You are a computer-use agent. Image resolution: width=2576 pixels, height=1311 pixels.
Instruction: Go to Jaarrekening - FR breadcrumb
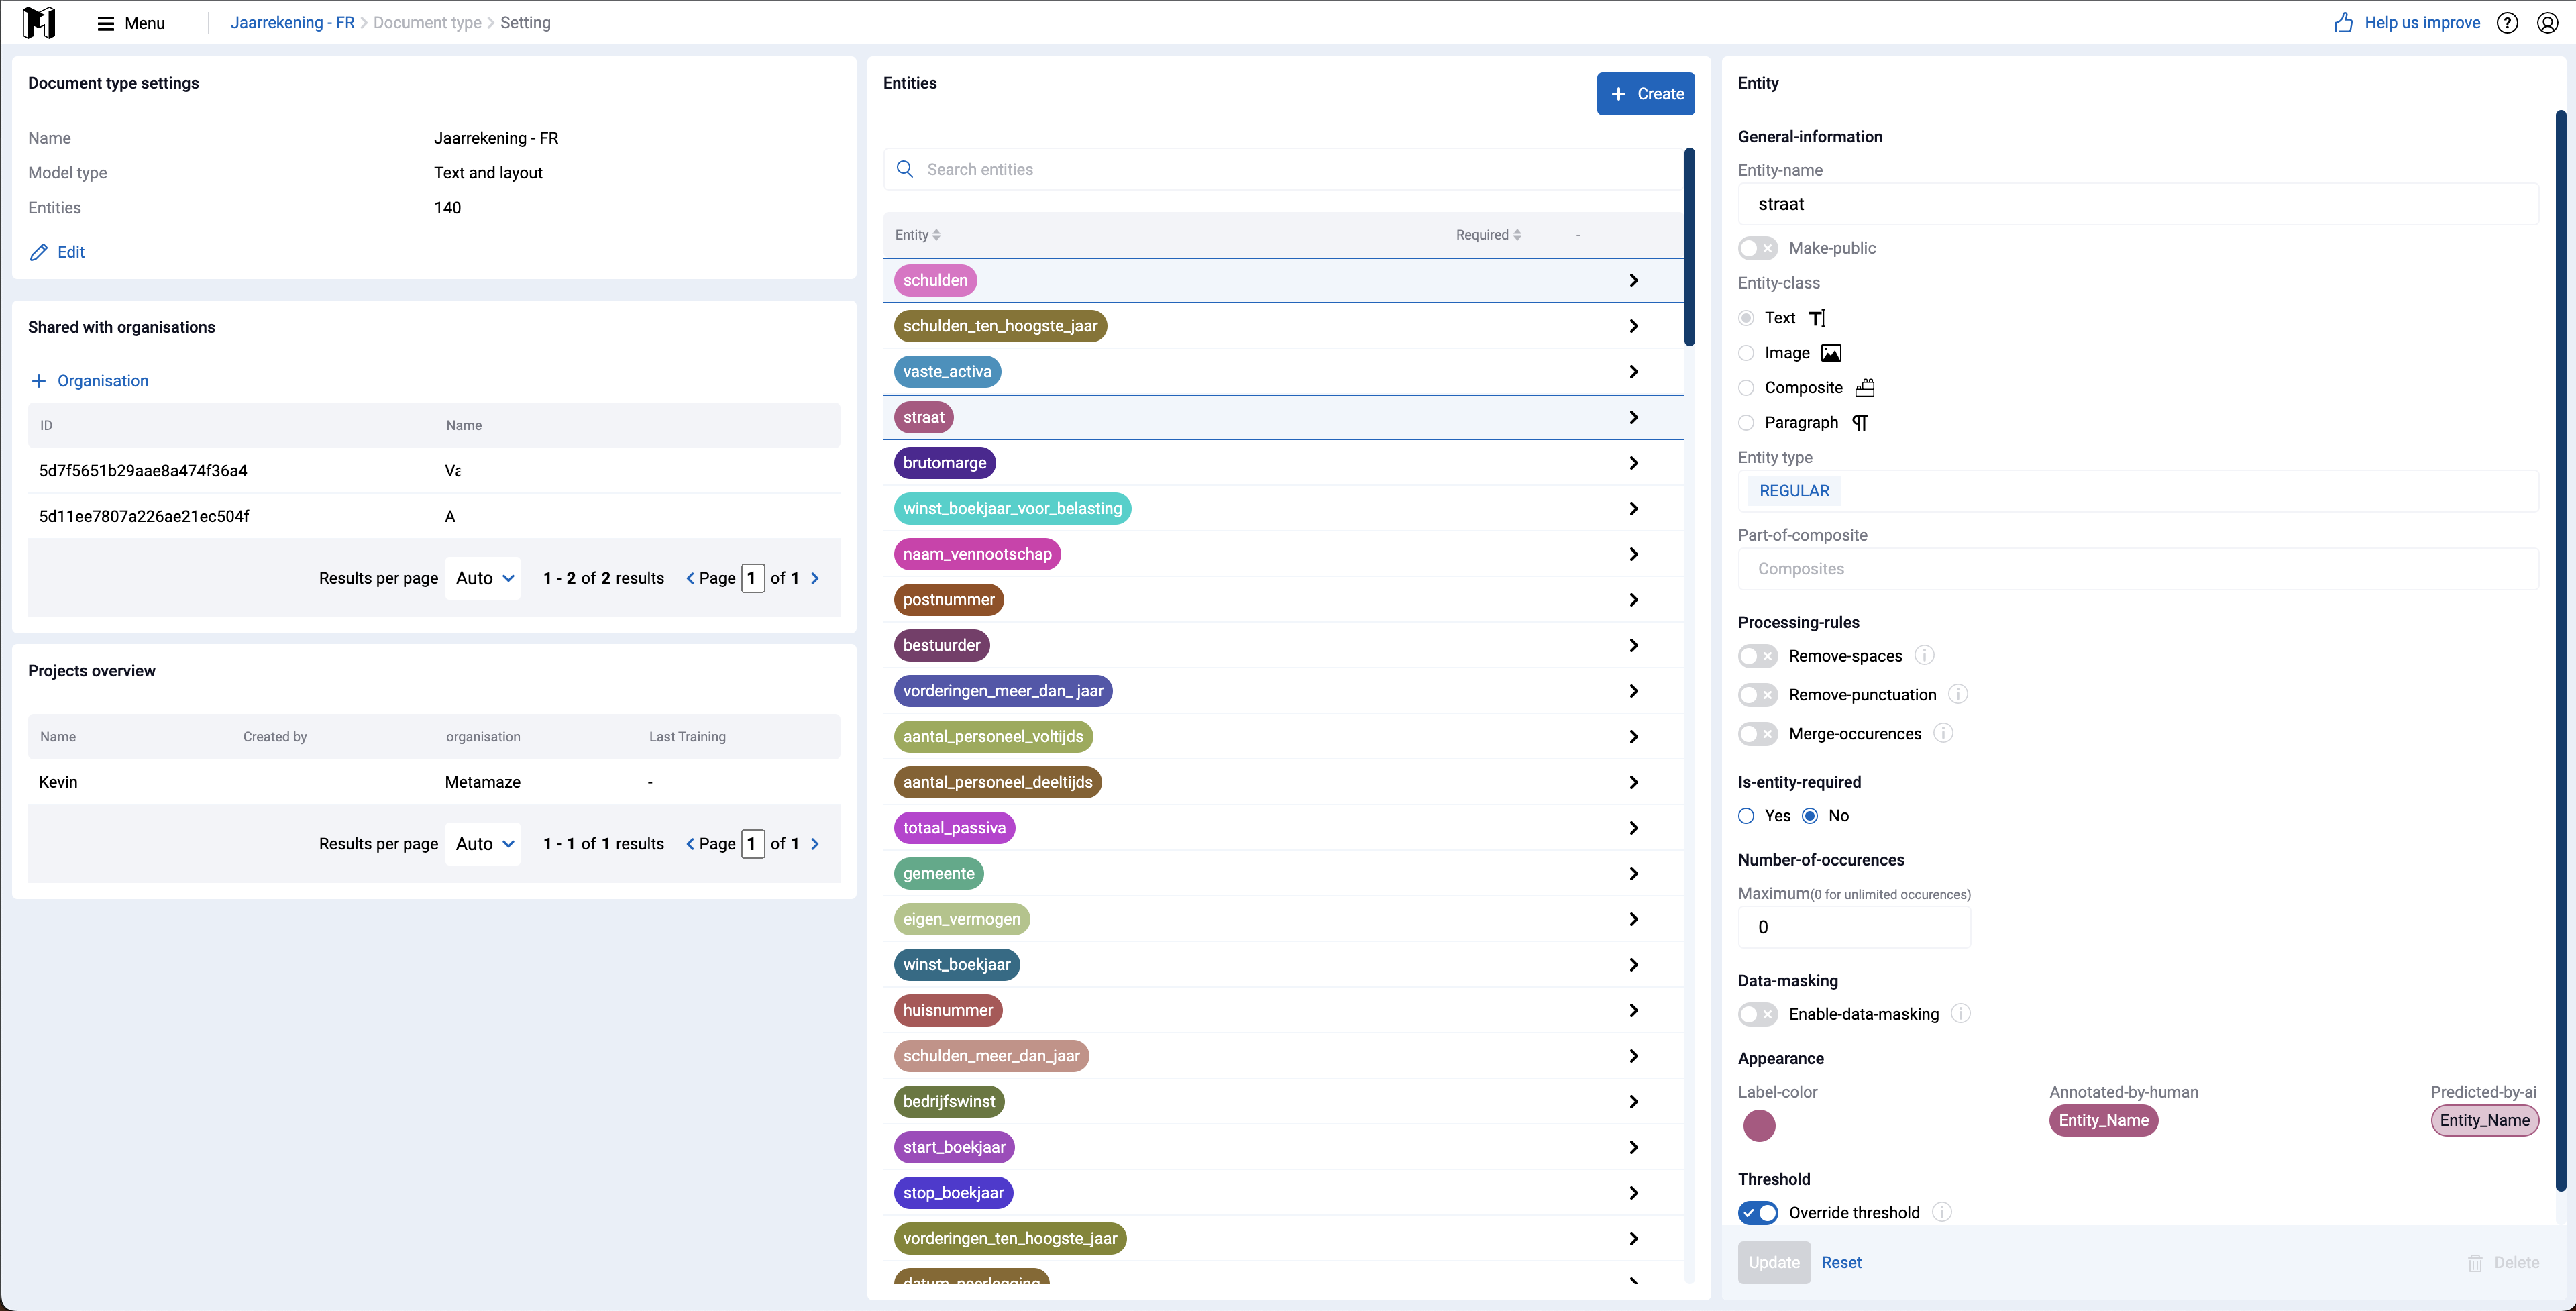click(x=292, y=23)
